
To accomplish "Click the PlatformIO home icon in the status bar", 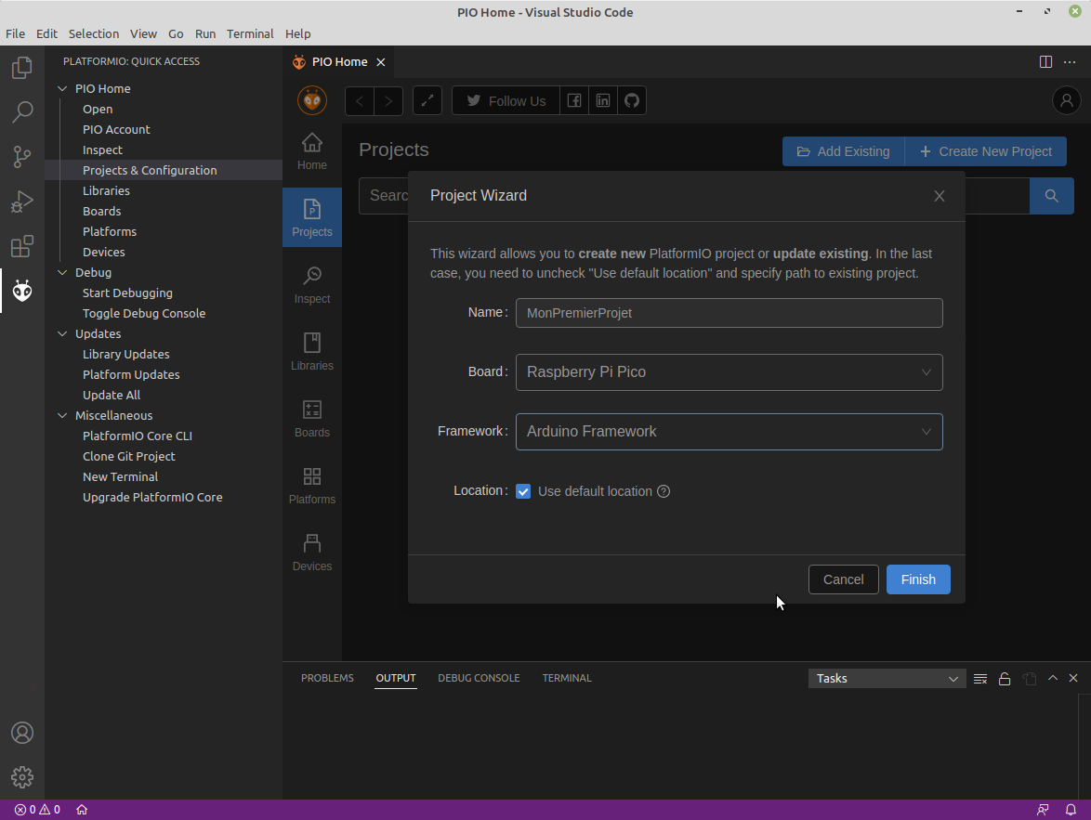I will click(x=82, y=810).
